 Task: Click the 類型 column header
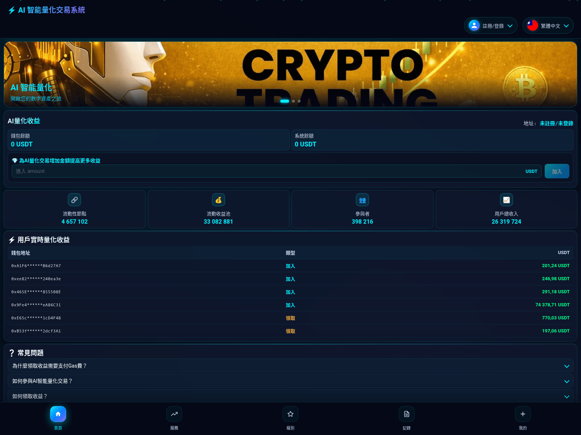click(x=290, y=253)
